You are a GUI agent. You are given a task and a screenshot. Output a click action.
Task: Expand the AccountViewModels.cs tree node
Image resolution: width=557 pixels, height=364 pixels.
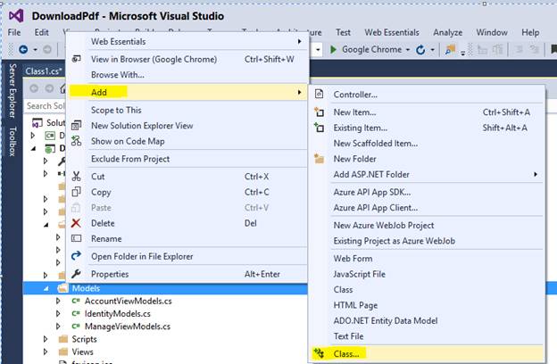pos(59,301)
